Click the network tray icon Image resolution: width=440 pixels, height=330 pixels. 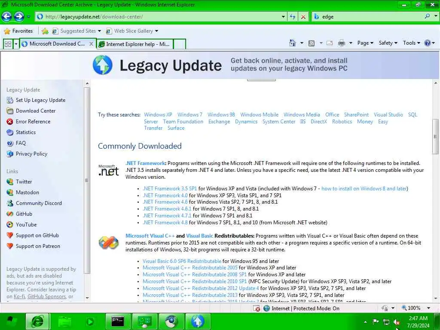pos(386,322)
